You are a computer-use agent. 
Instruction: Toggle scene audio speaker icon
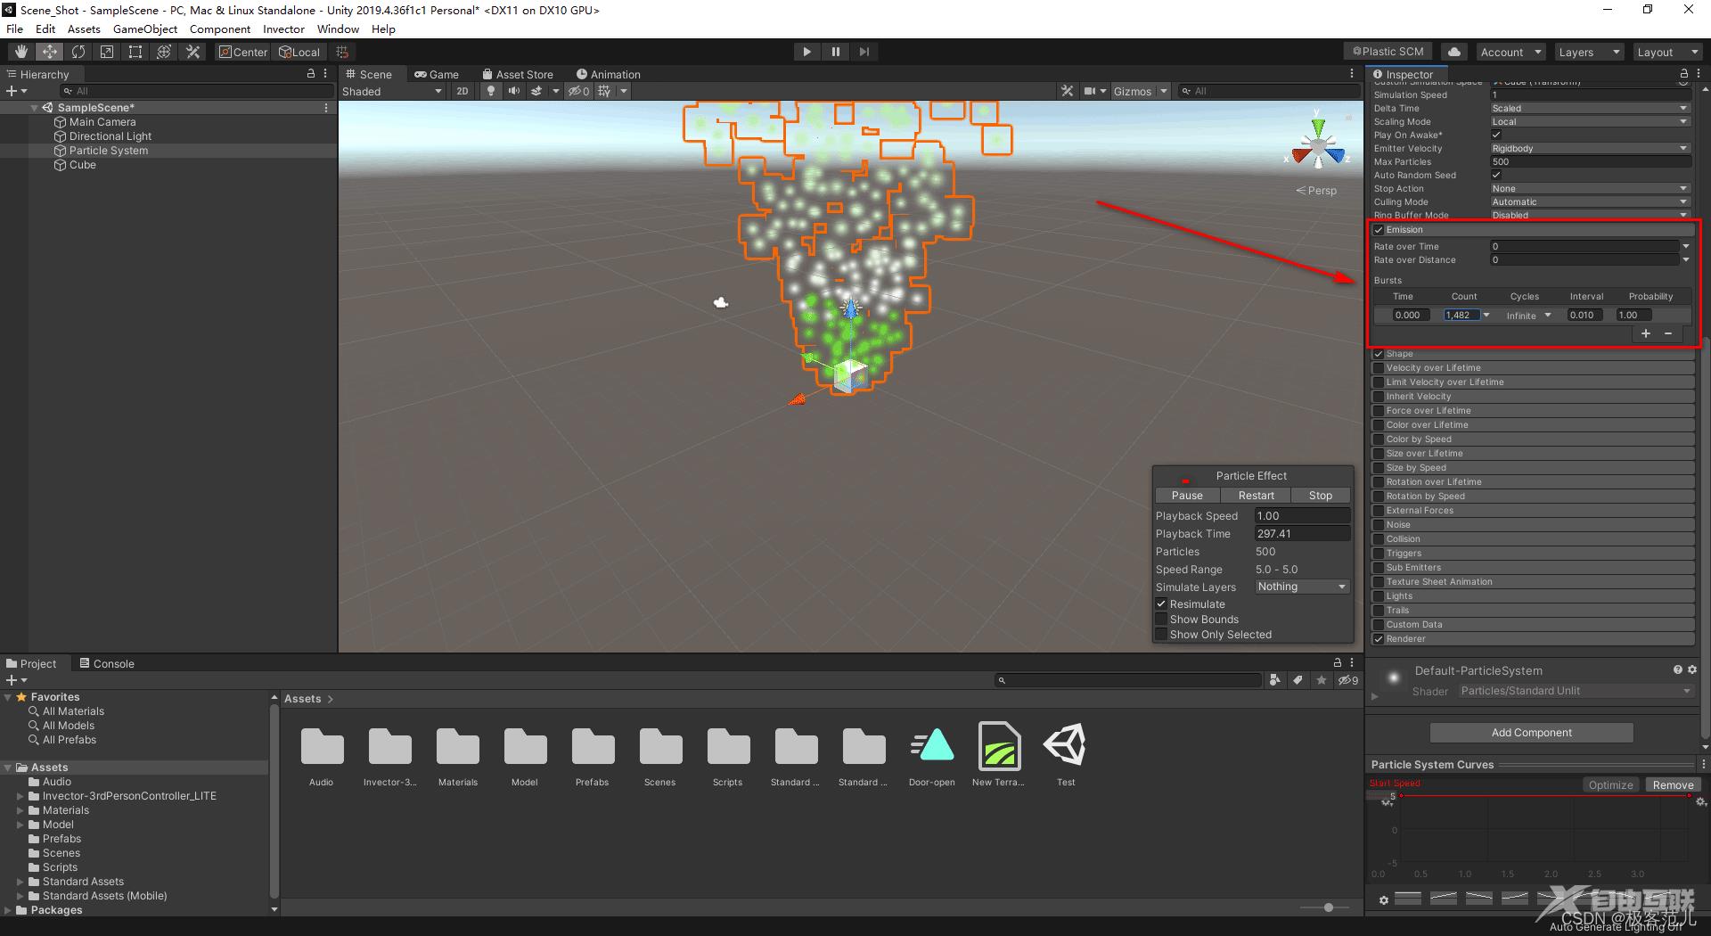tap(513, 91)
